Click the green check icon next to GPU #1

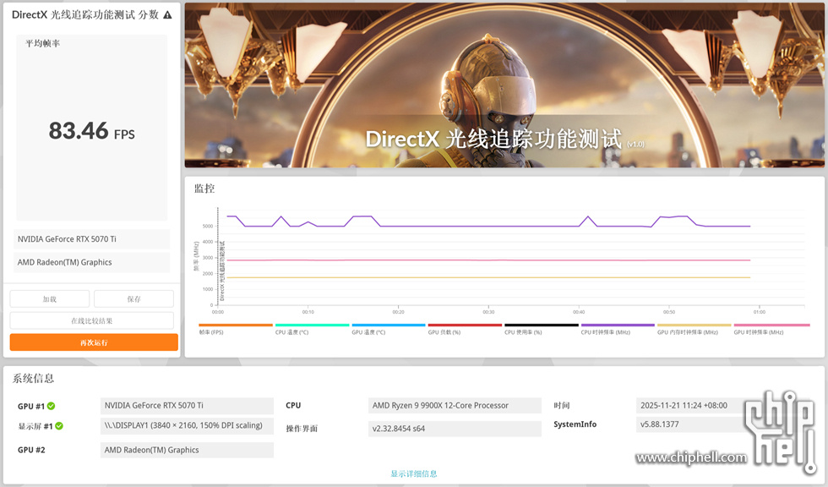click(x=51, y=406)
